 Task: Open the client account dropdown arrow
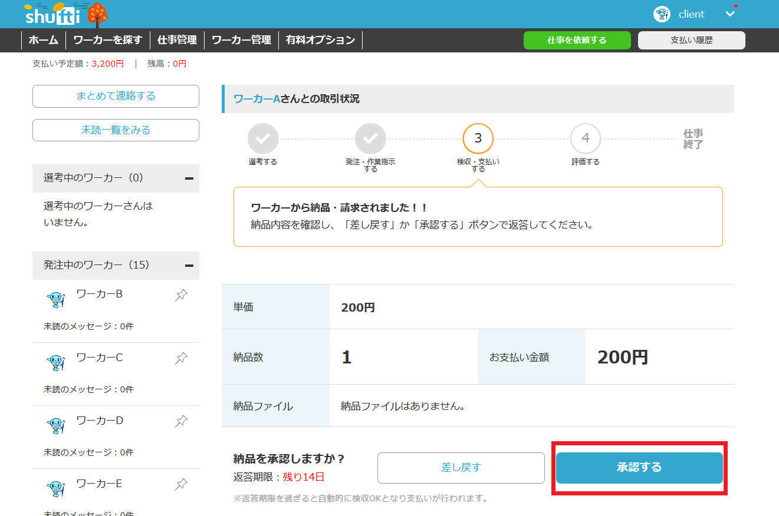coord(730,14)
